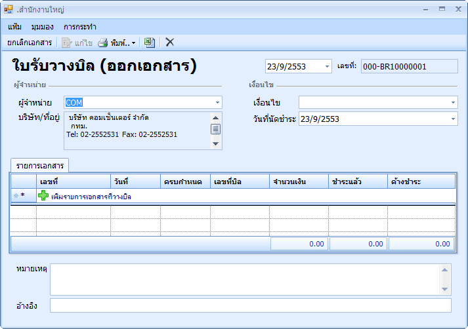Open the date dropdown showing 23/9/2553
The image size is (468, 329).
click(328, 66)
